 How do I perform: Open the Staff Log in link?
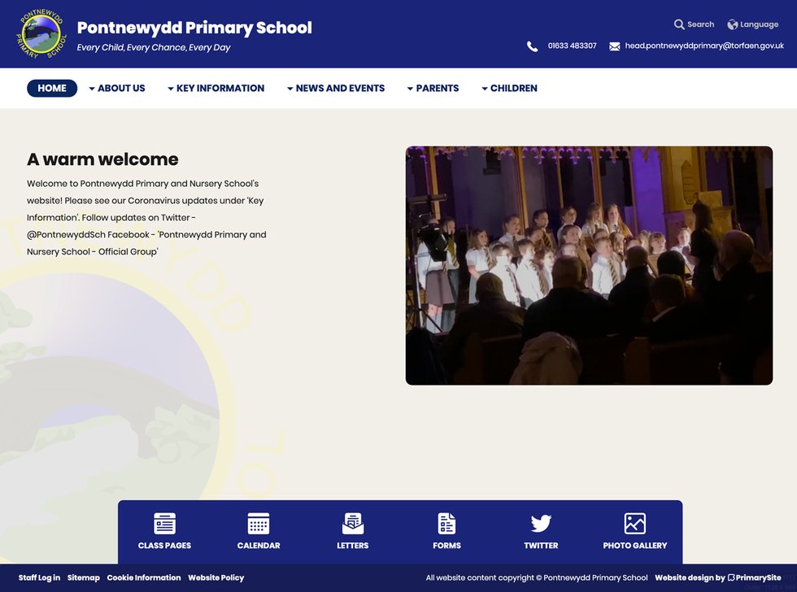click(x=39, y=578)
